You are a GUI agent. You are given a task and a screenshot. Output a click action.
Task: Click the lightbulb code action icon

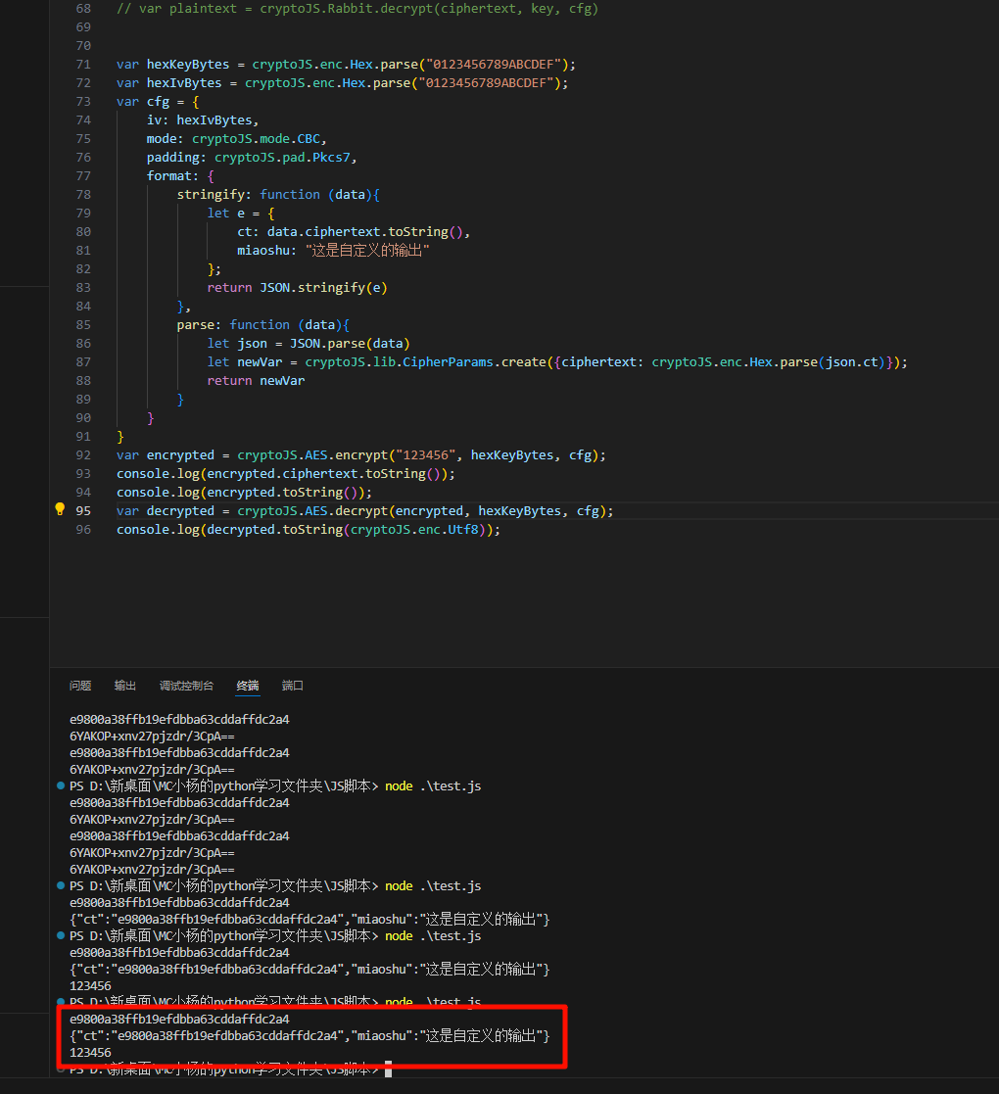60,509
